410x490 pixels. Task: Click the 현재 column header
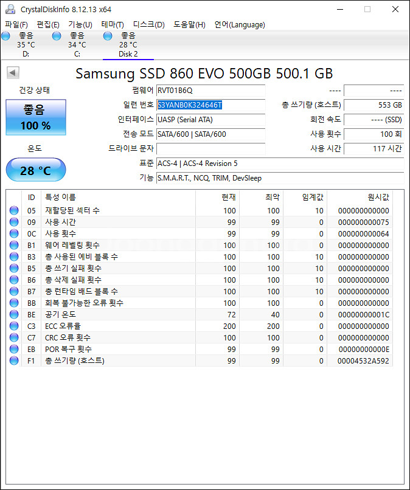(x=217, y=197)
